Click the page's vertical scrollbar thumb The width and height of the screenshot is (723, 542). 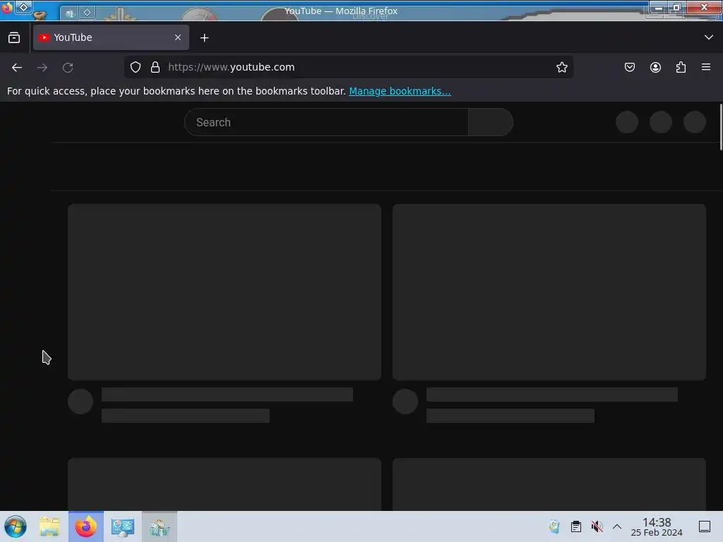(720, 127)
